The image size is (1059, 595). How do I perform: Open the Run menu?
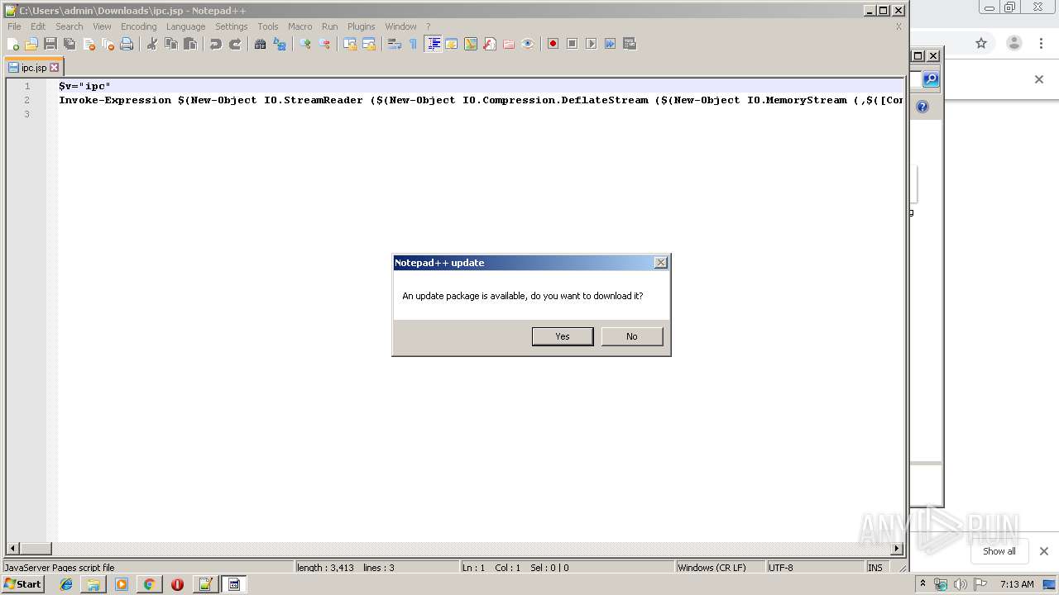[330, 26]
